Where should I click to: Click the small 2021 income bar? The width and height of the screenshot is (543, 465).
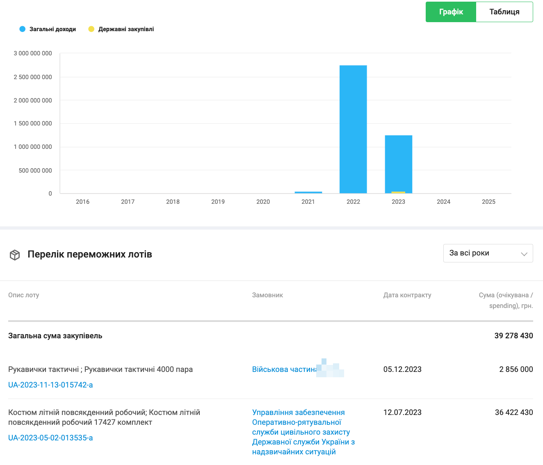(x=308, y=192)
